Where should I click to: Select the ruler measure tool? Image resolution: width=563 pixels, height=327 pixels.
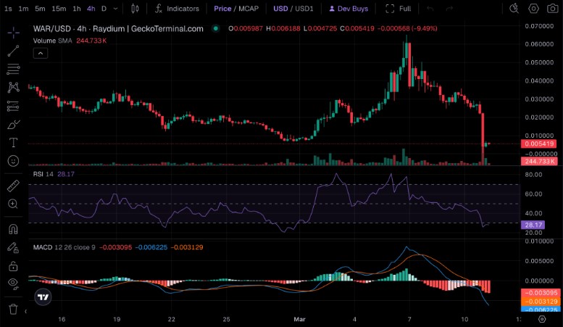(x=13, y=186)
